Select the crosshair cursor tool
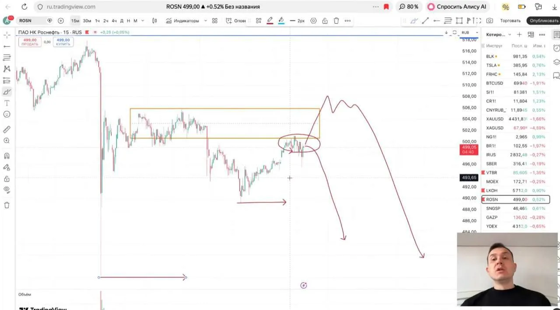 coord(7,35)
